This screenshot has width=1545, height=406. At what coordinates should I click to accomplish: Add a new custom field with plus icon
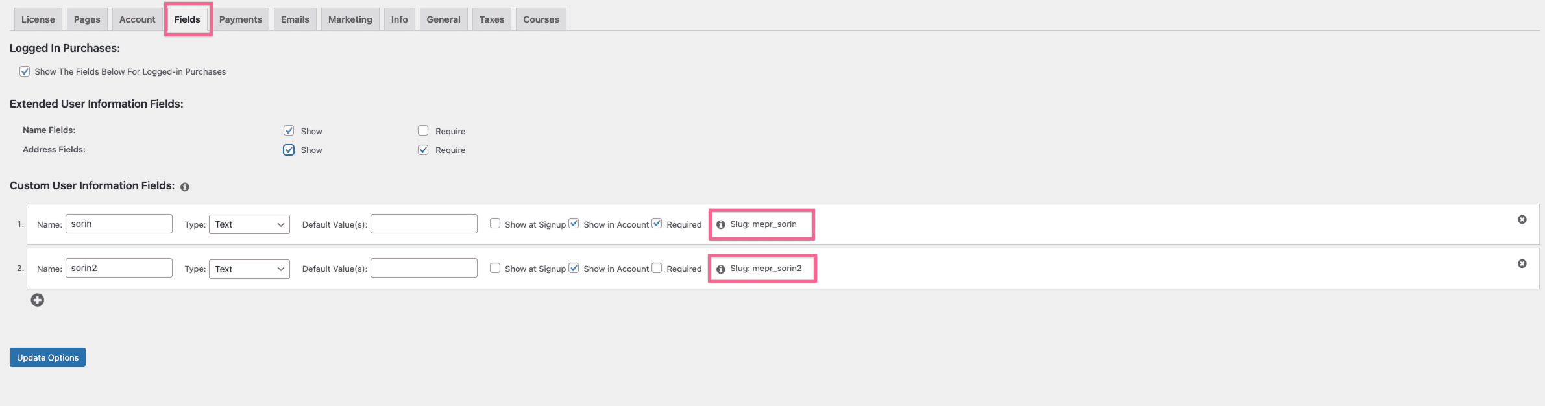click(38, 300)
